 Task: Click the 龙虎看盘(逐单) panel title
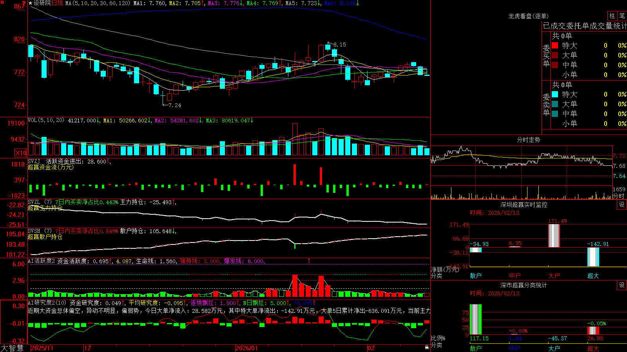coord(529,16)
